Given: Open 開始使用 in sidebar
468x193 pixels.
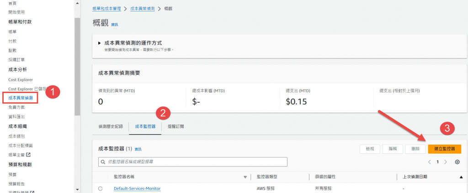Looking at the screenshot, I should [16, 12].
